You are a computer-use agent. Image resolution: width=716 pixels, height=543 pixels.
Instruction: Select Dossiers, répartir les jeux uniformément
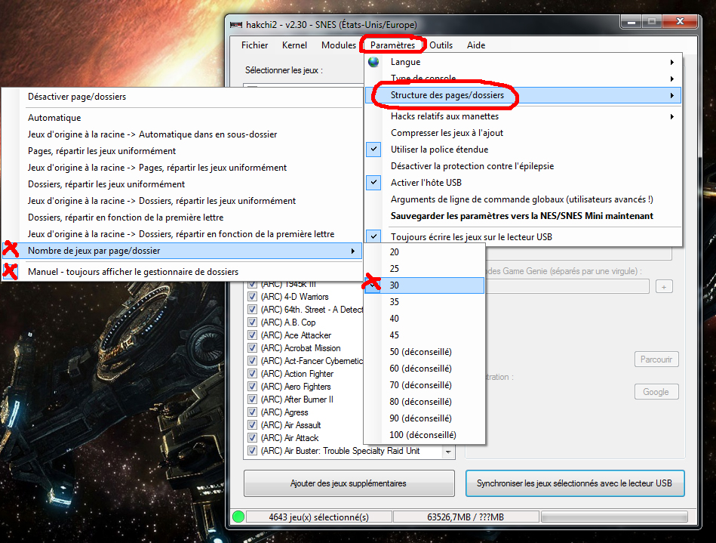(x=182, y=184)
